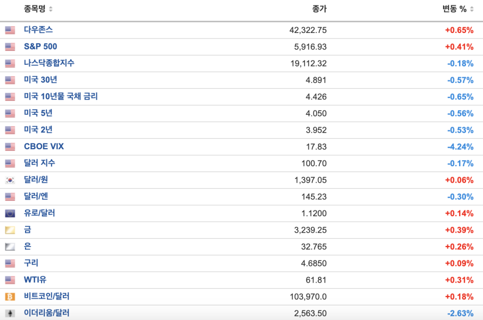The image size is (483, 320).
Task: Open the 달러/원 exchange rate link
Action: (x=36, y=180)
